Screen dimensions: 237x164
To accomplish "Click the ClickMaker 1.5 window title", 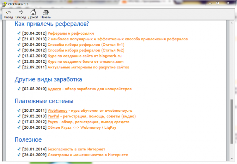I will point(18,4).
